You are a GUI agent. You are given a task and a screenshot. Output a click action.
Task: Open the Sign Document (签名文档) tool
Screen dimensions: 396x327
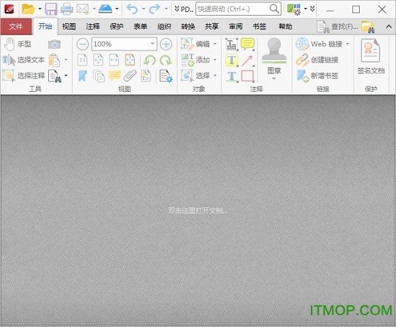[371, 57]
